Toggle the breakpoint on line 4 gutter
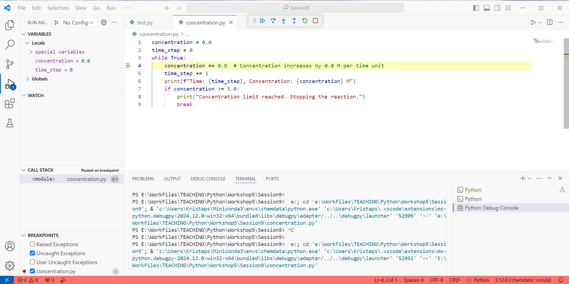 tap(128, 66)
